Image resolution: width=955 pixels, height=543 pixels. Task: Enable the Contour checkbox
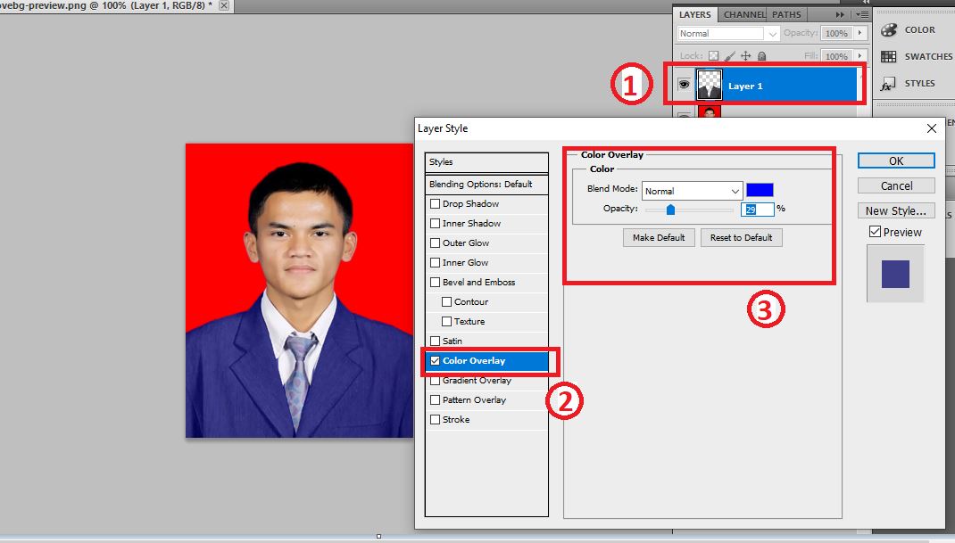coord(446,302)
